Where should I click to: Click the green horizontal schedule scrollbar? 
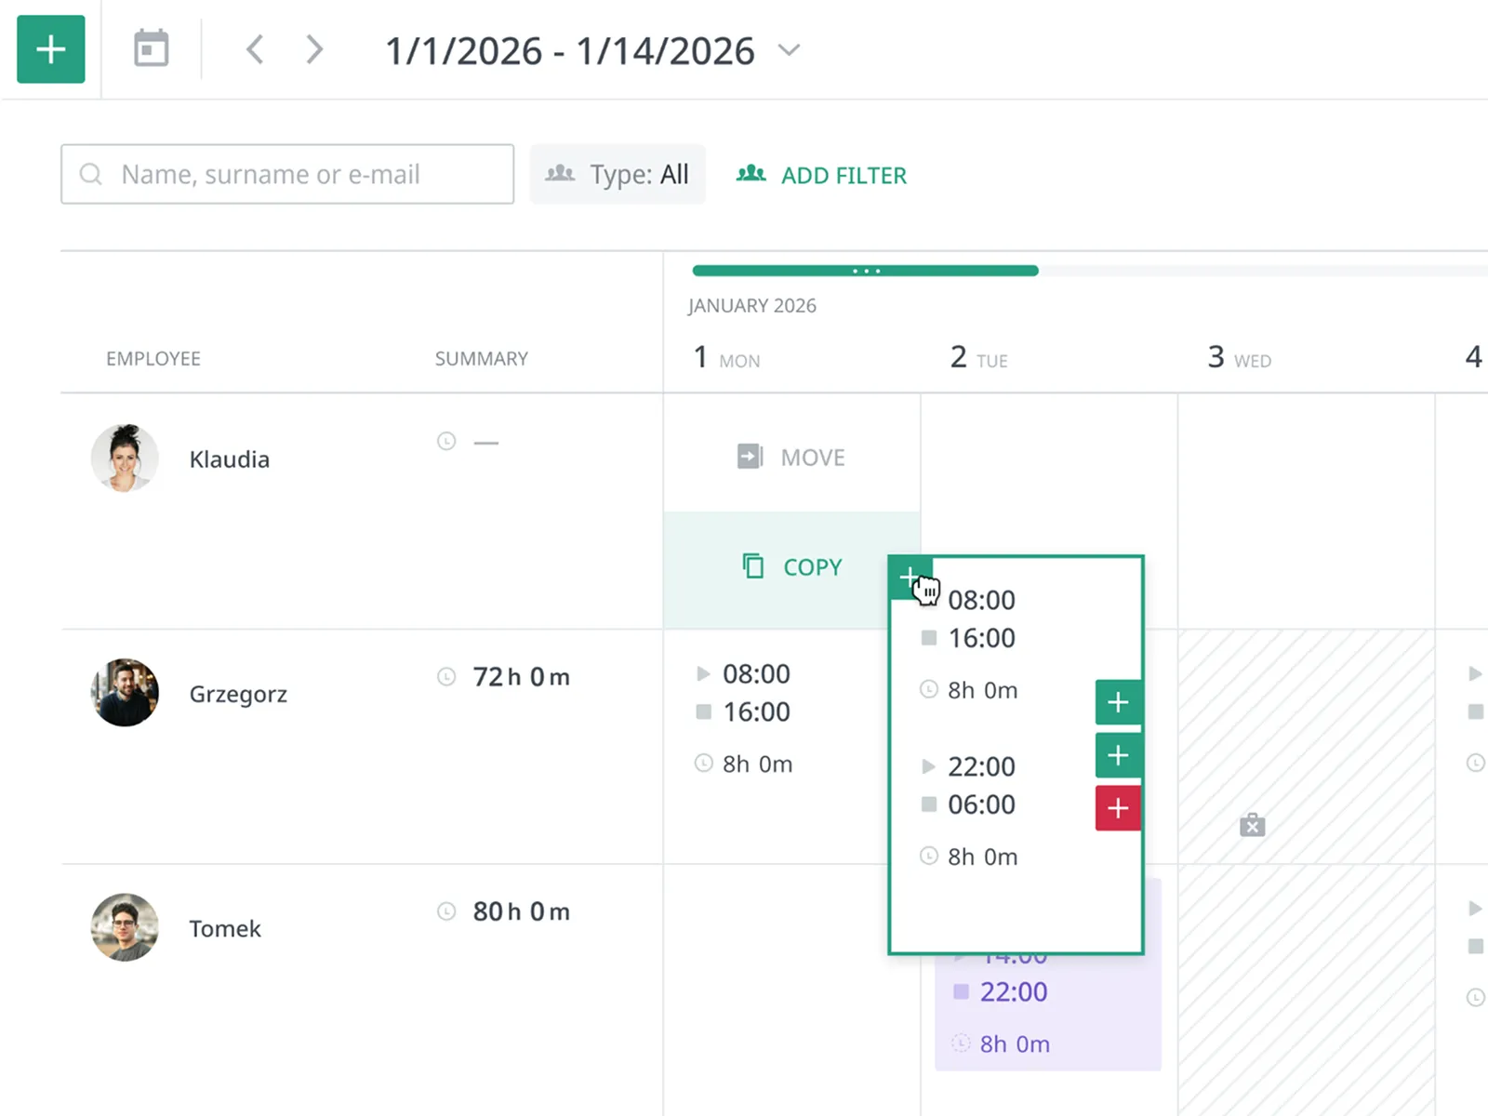[x=865, y=271]
